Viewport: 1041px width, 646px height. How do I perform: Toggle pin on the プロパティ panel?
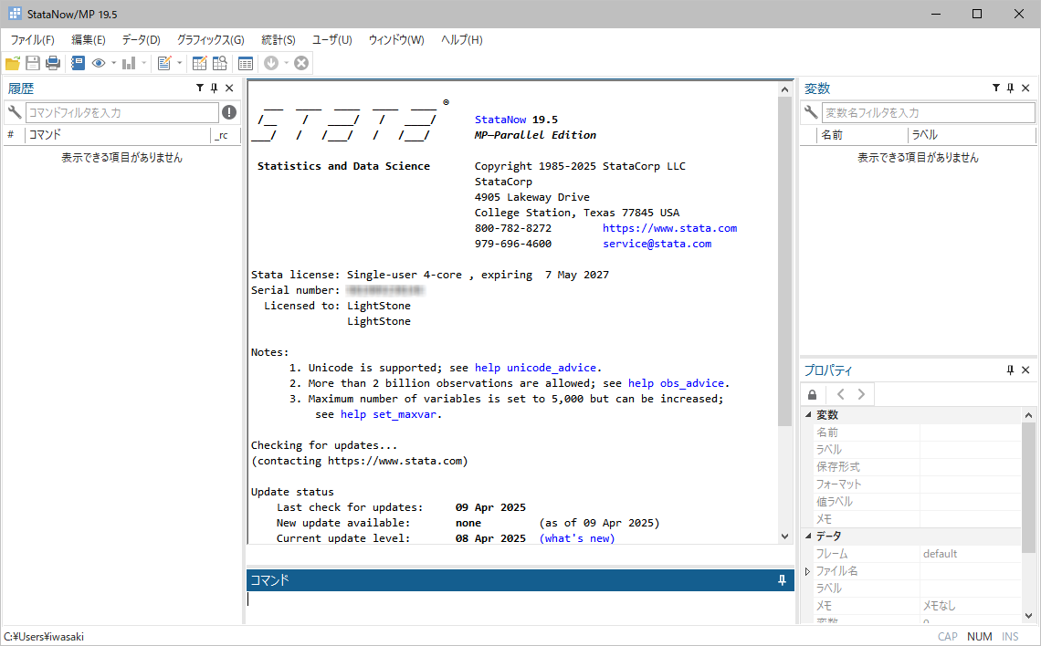[1011, 370]
